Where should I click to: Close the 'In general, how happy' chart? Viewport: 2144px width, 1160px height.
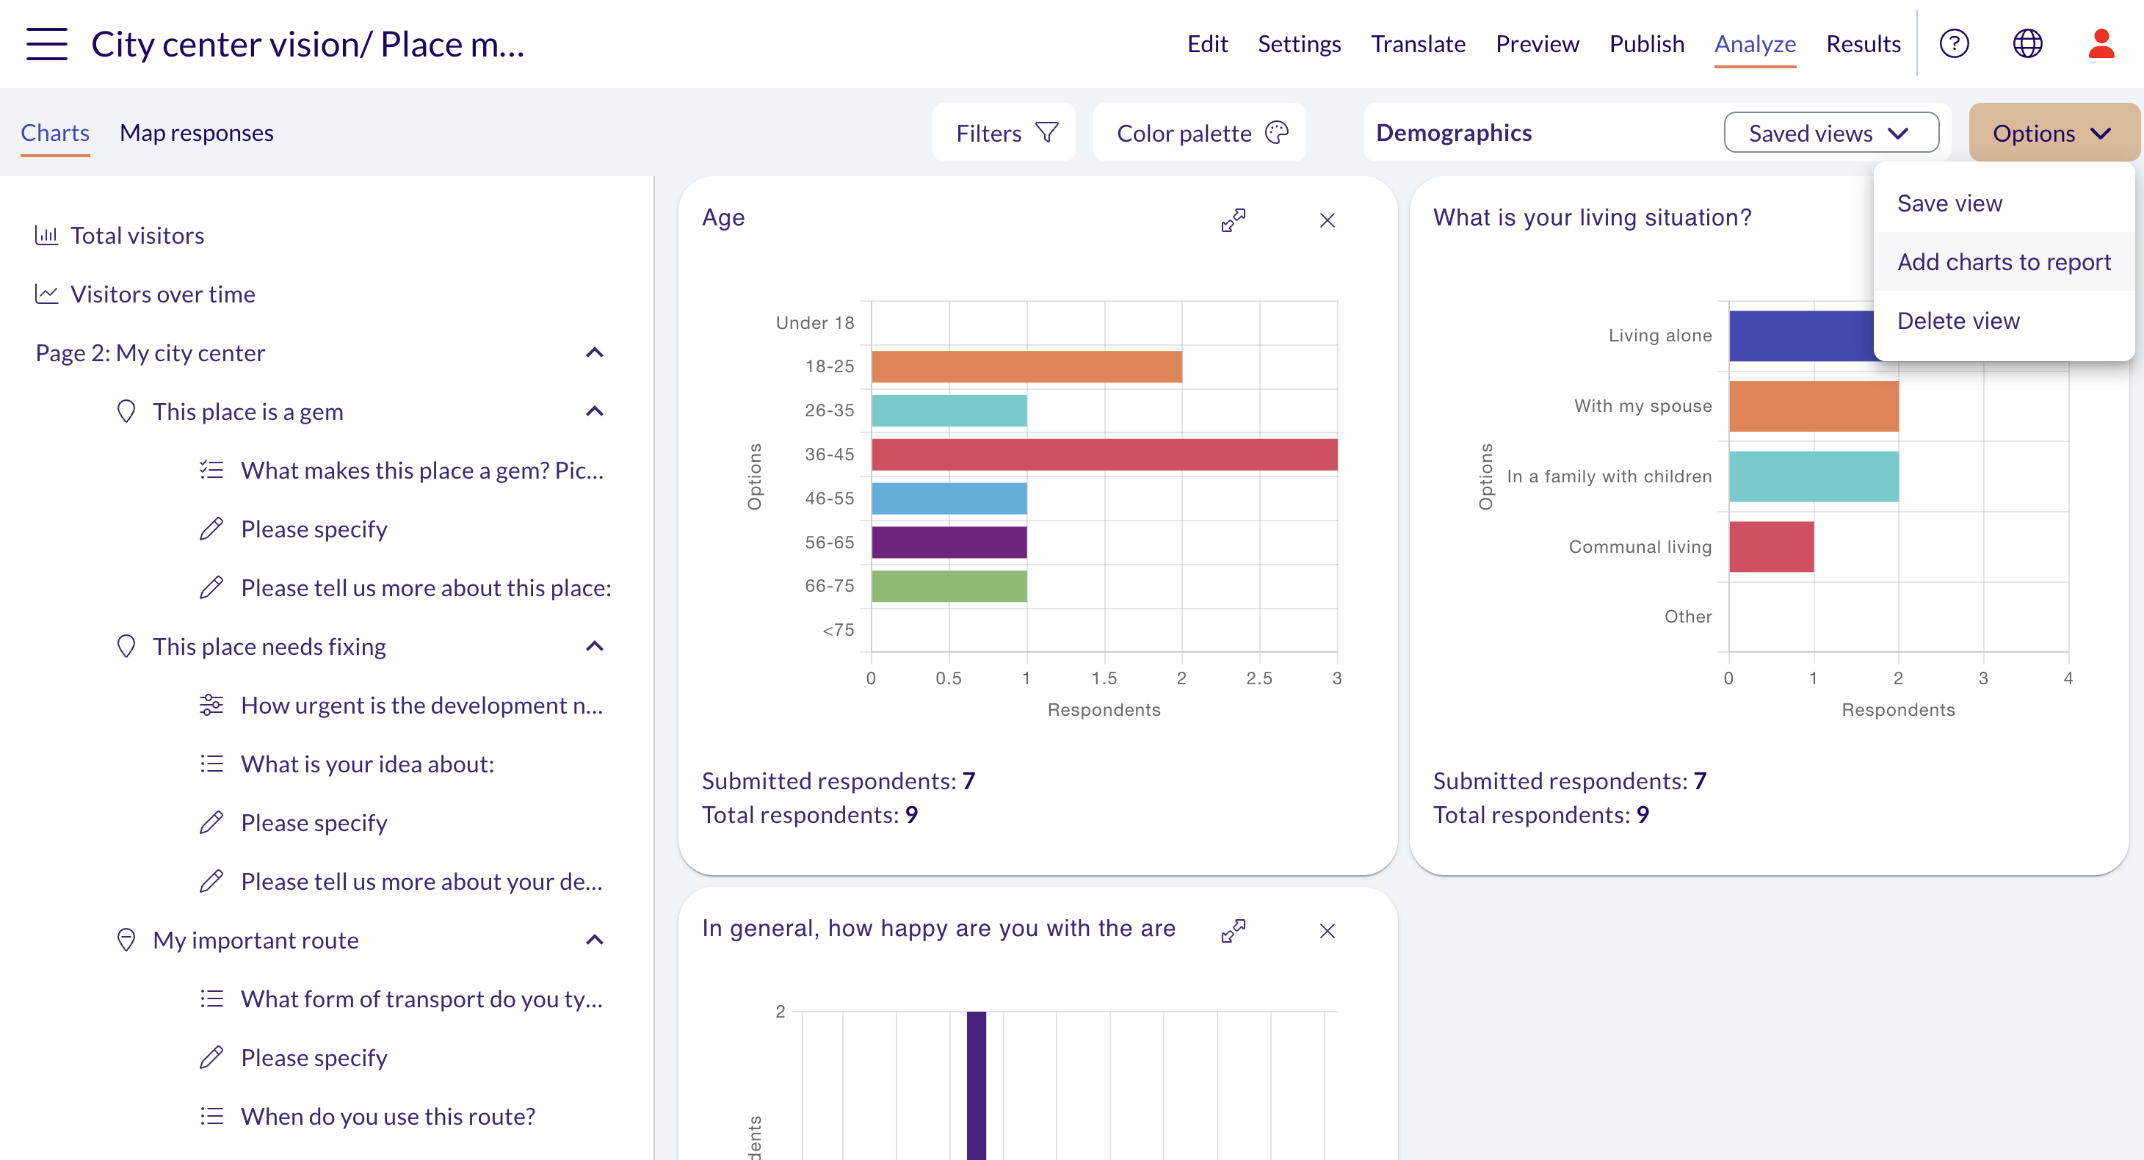pos(1327,930)
